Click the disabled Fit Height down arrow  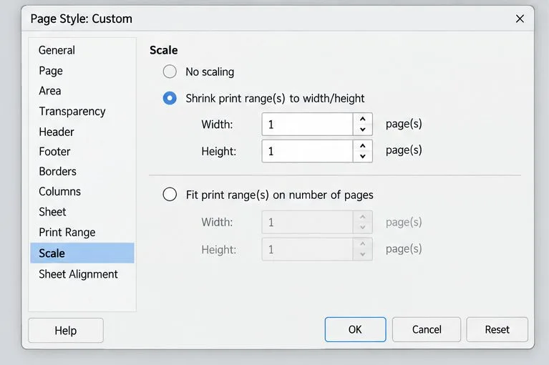click(363, 254)
